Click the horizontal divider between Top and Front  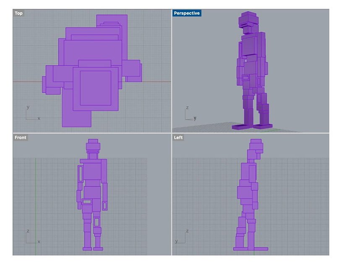[92, 133]
